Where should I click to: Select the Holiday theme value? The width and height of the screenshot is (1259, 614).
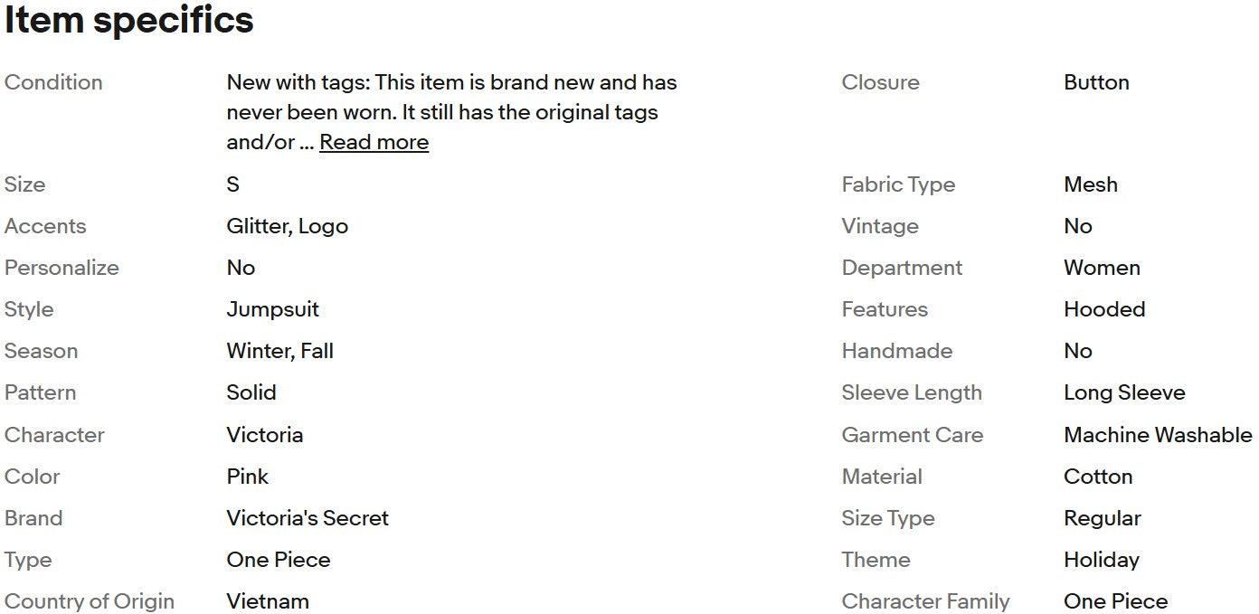(x=1101, y=560)
